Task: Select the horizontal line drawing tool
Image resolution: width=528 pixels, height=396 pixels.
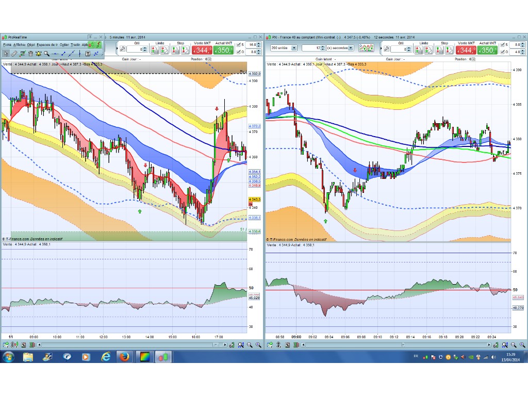Action: 55,54
